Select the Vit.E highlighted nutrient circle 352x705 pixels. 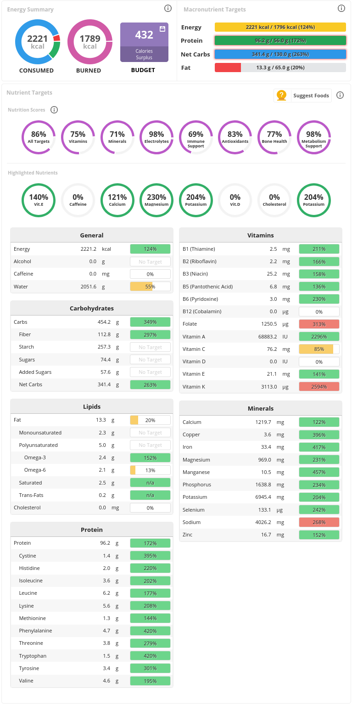(x=39, y=200)
